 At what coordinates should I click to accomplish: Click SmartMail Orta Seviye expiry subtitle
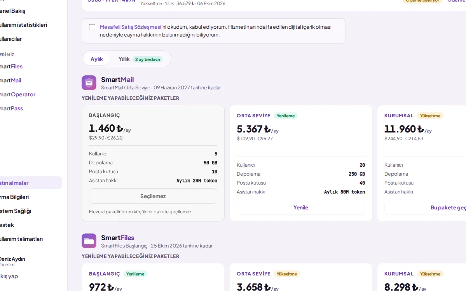click(161, 87)
